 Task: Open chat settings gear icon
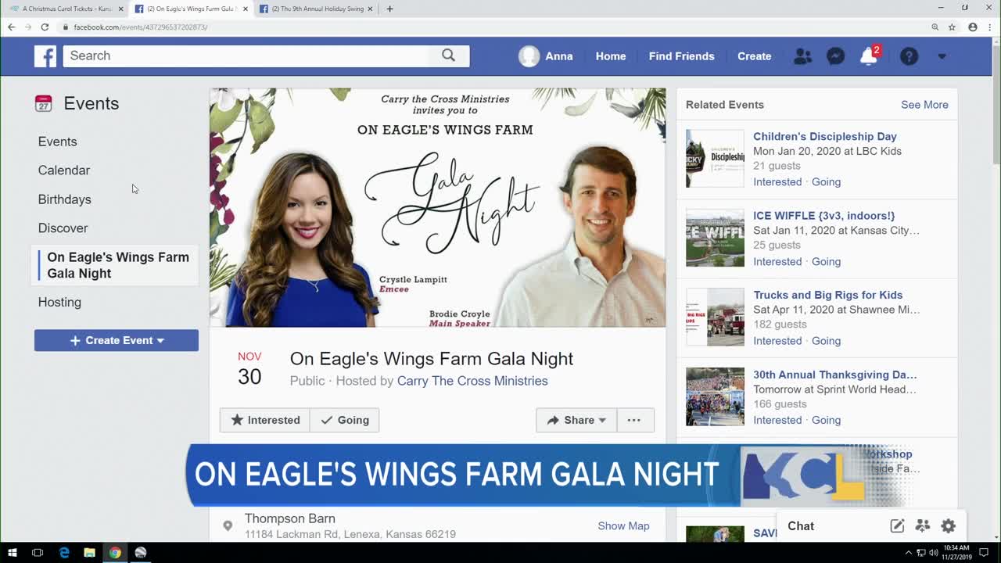pos(949,526)
